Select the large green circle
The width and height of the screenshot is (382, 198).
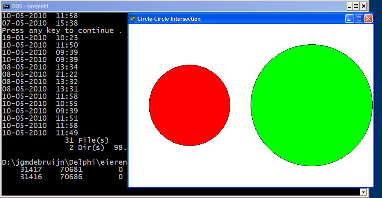pos(311,105)
